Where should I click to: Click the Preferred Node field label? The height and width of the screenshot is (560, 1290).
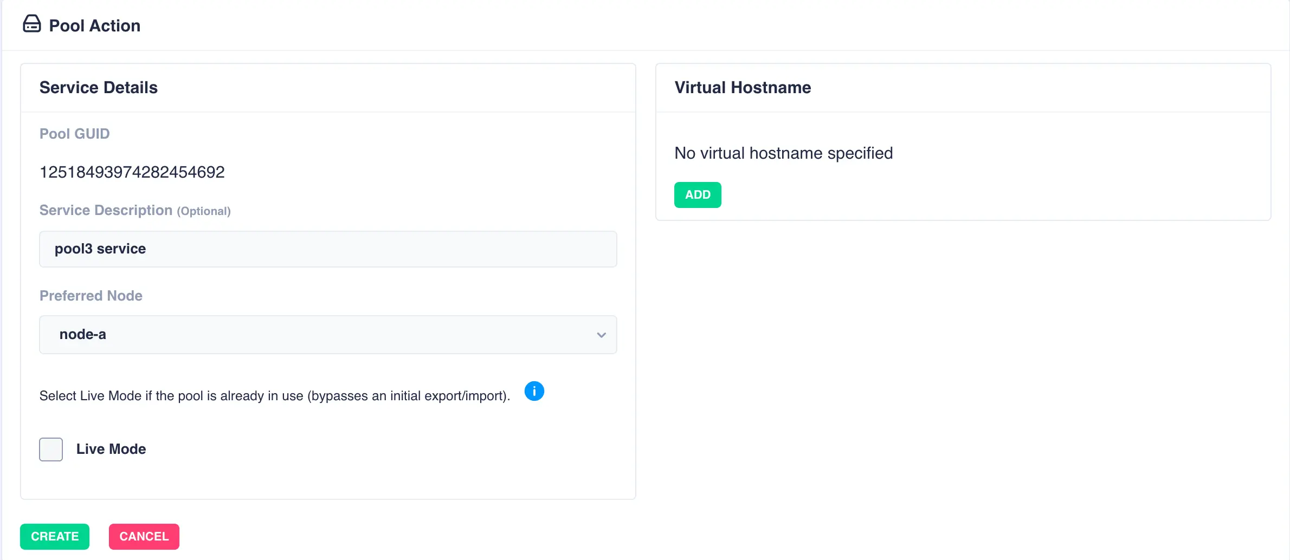point(91,296)
